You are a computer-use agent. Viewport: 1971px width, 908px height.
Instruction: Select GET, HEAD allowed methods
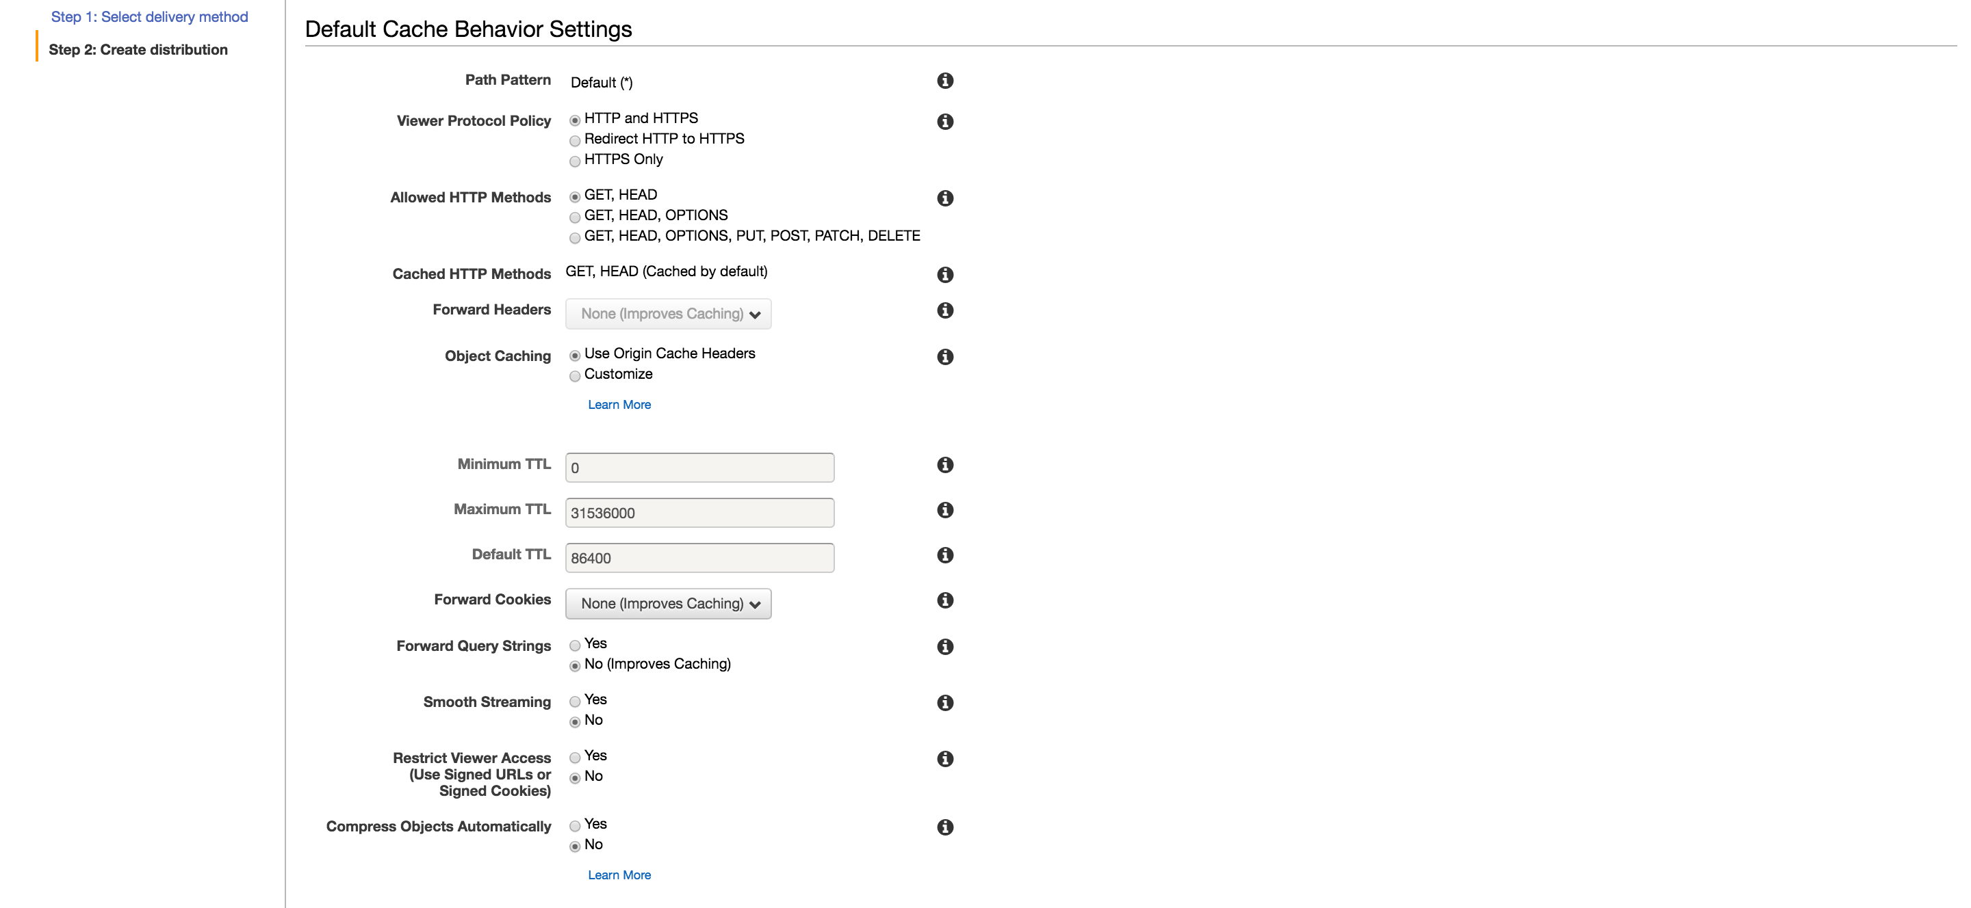point(575,197)
